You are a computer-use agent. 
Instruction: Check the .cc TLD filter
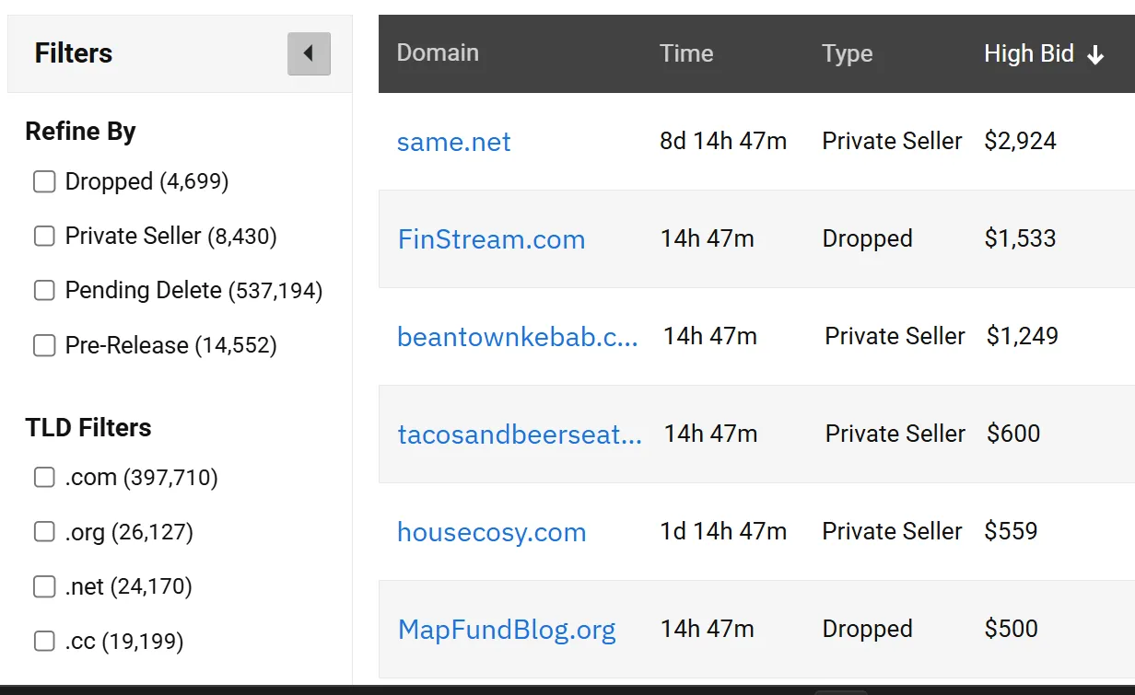tap(44, 641)
